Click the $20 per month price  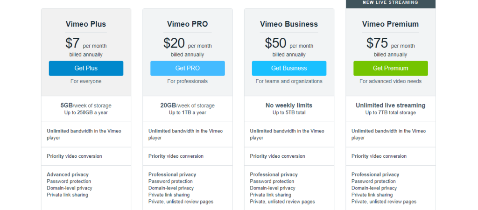tap(188, 43)
